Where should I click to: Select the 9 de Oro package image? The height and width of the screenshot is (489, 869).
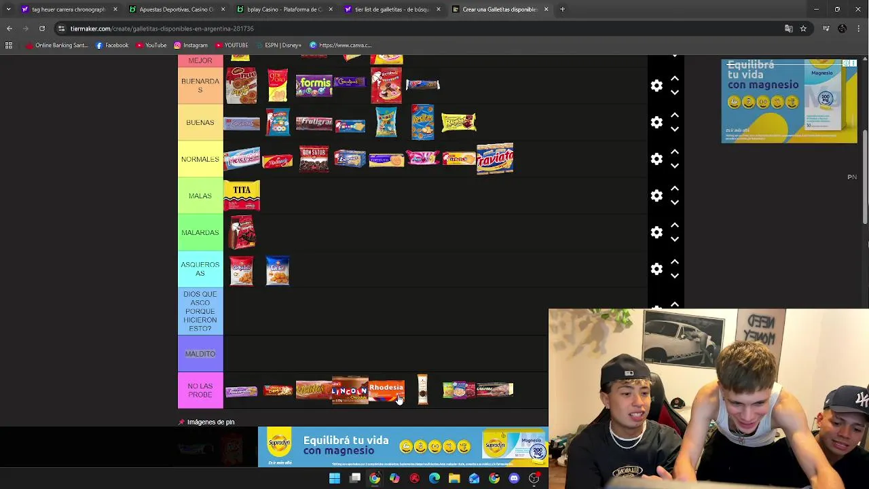pyautogui.click(x=278, y=86)
